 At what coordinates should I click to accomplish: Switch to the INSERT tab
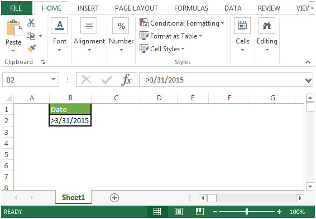(88, 8)
